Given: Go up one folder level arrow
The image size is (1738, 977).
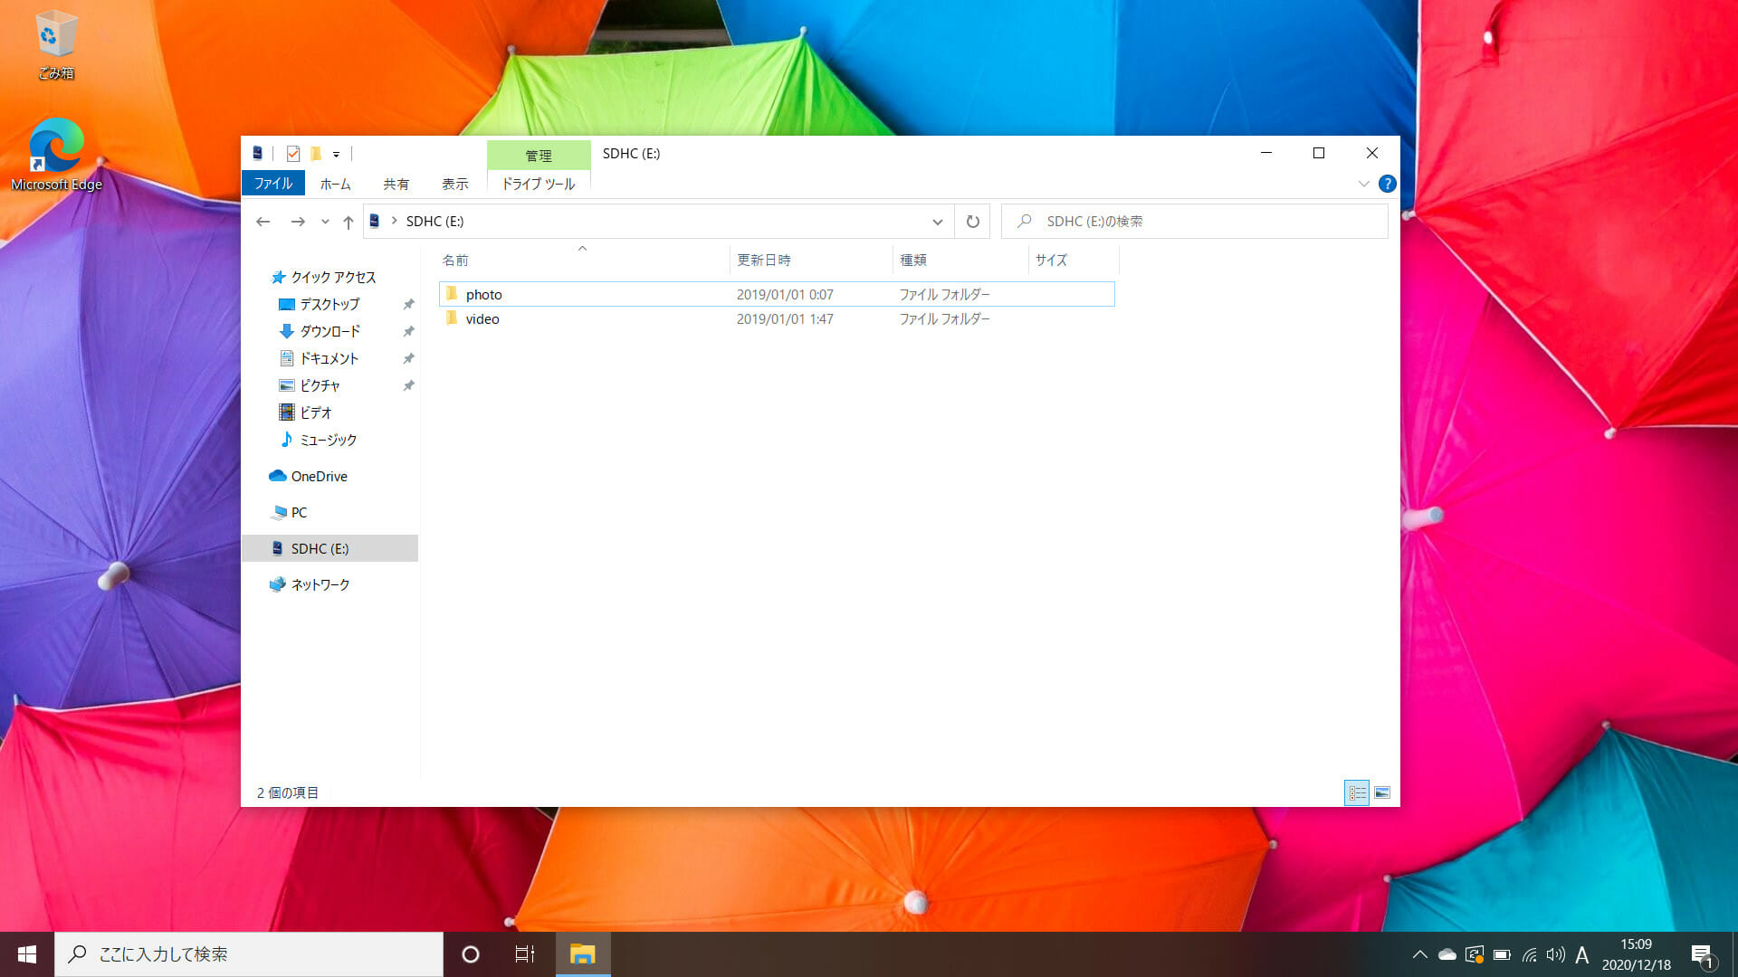Looking at the screenshot, I should click(349, 222).
